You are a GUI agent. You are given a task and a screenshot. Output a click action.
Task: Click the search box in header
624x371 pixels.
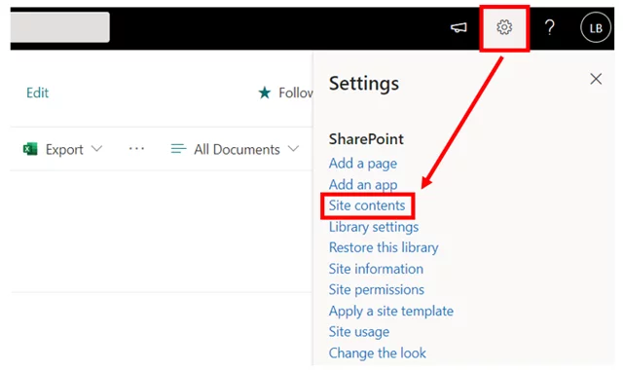click(x=59, y=27)
